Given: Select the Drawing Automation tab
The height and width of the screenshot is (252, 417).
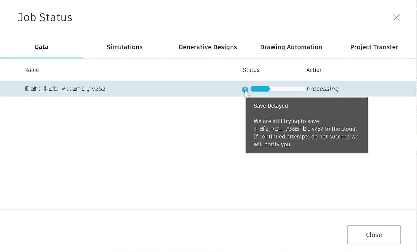Looking at the screenshot, I should (x=291, y=47).
